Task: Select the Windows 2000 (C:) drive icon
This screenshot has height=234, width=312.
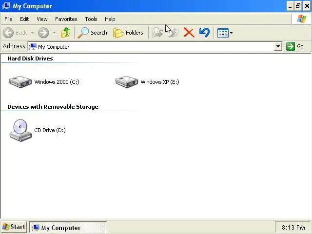Action: [20, 82]
